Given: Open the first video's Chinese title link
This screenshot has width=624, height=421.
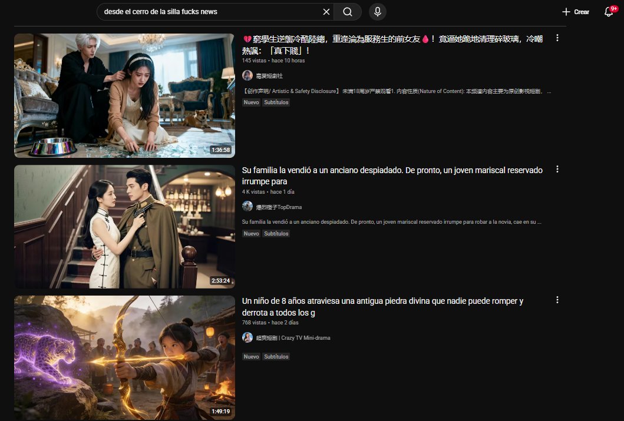Looking at the screenshot, I should coord(392,45).
